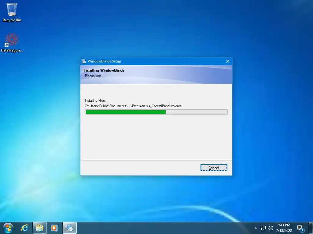
Task: Launch Internet Explorer from the taskbar
Action: coord(24,228)
